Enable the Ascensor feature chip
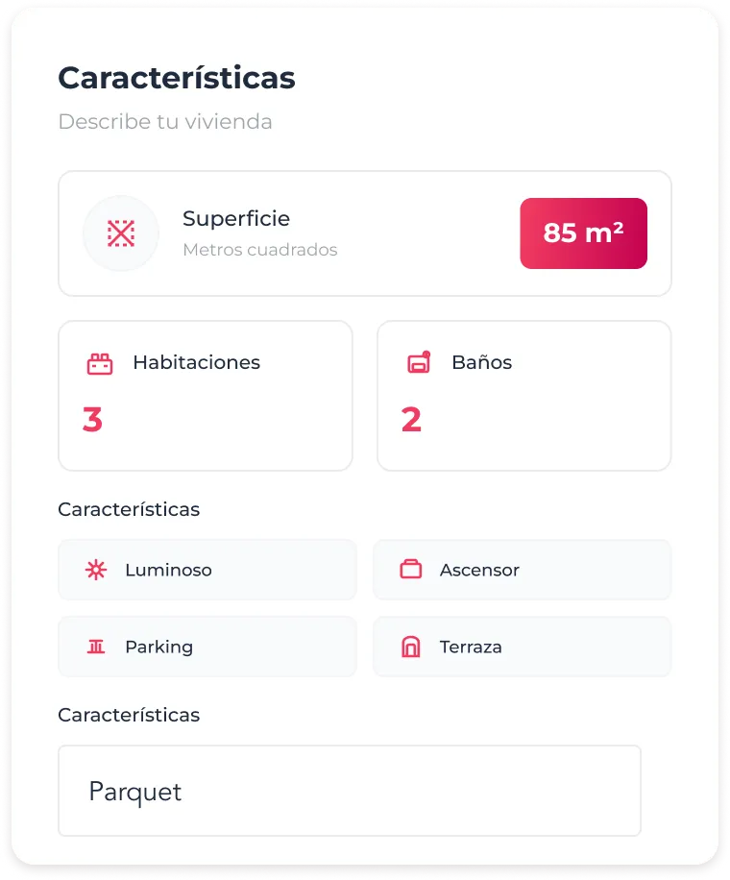Viewport: 730px width, 880px height. point(522,570)
